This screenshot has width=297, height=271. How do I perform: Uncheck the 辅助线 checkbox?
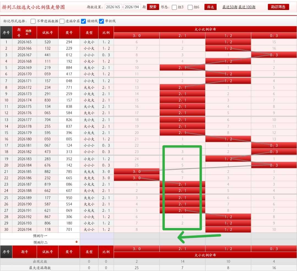click(x=83, y=21)
